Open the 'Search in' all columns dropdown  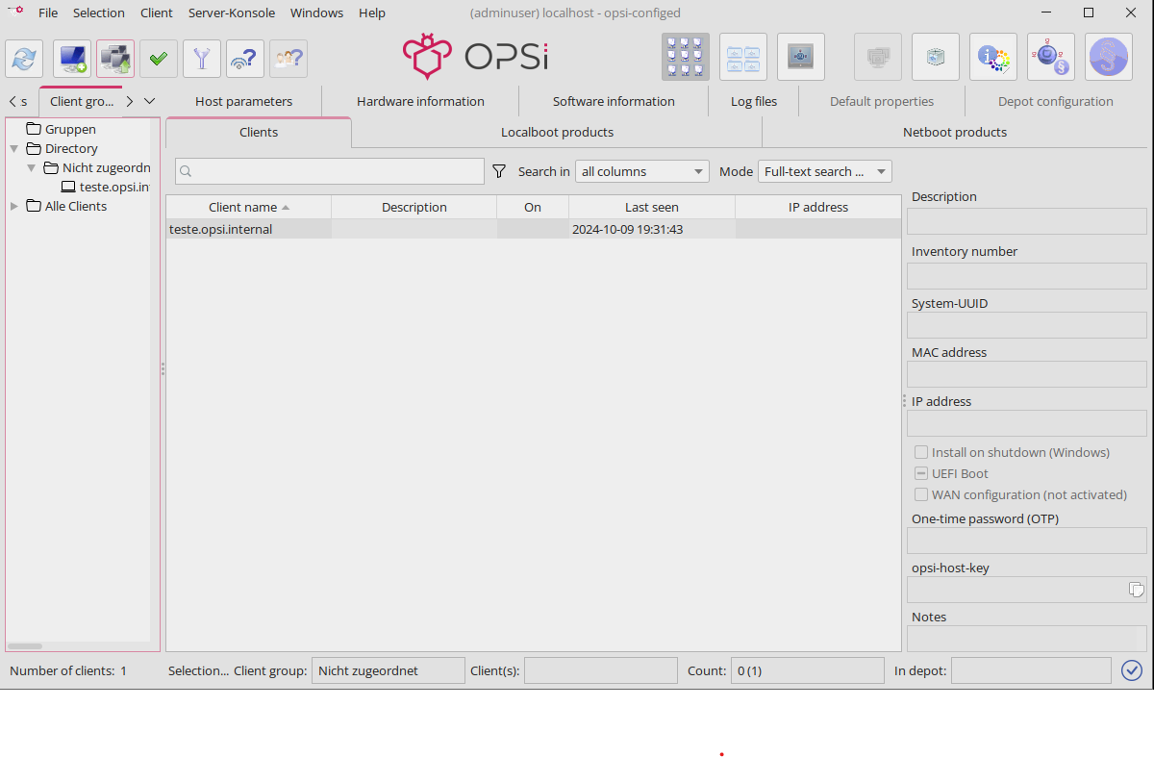coord(641,171)
